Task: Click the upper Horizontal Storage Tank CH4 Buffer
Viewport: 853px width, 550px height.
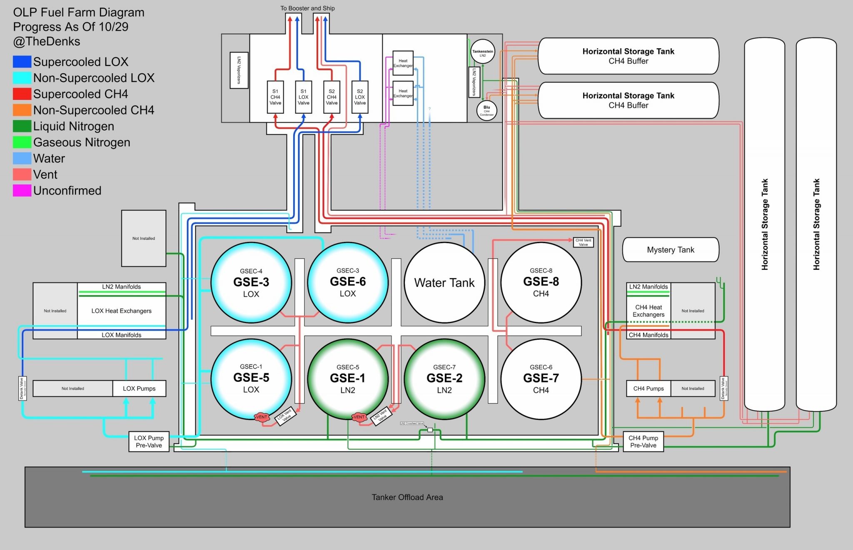Action: click(x=628, y=56)
